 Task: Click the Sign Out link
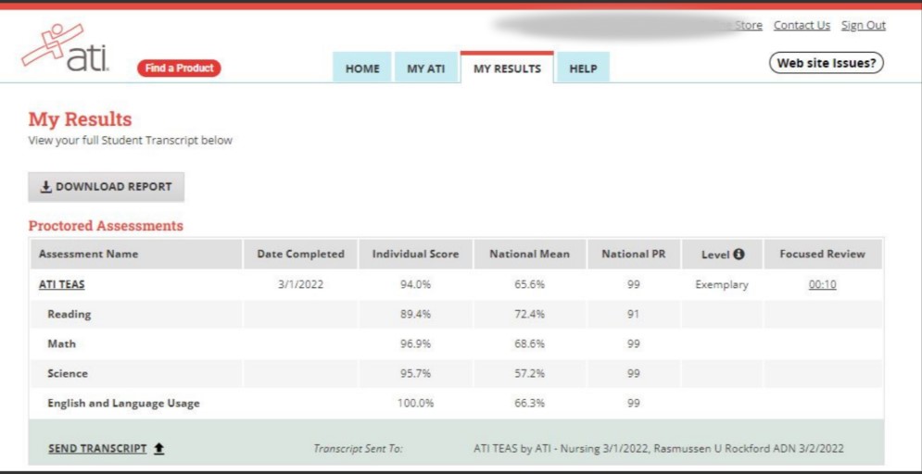(864, 25)
